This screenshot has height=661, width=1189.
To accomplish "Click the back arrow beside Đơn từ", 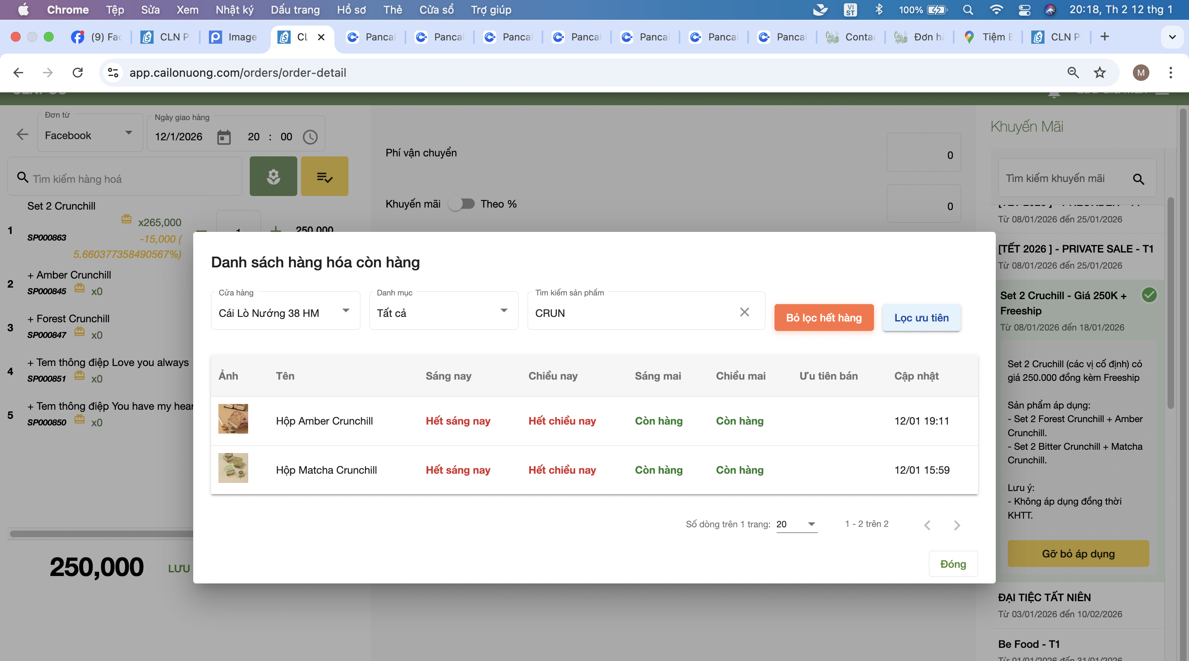I will tap(22, 134).
